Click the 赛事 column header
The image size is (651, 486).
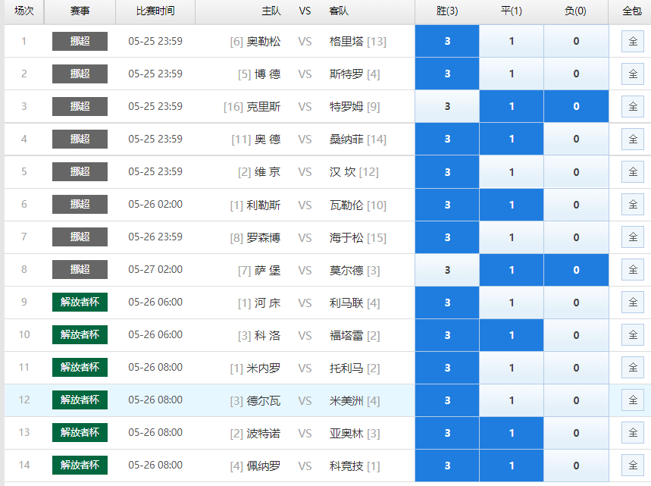click(x=80, y=11)
